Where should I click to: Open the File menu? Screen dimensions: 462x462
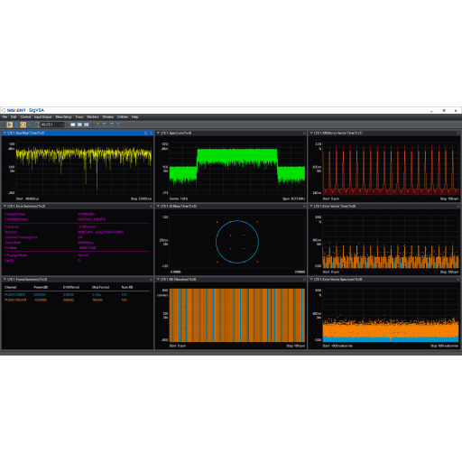[x=5, y=117]
